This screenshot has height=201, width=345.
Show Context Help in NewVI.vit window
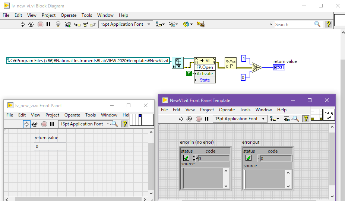(x=306, y=119)
